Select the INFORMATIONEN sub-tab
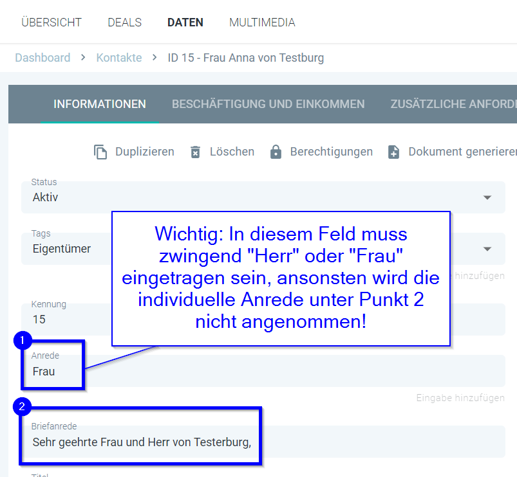Screen dimensions: 517x477 point(100,104)
